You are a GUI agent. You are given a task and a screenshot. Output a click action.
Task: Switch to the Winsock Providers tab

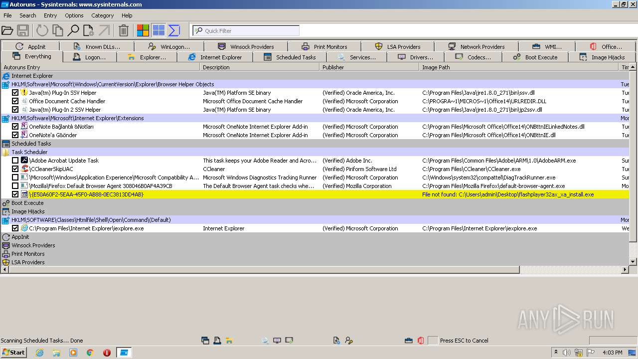point(246,46)
